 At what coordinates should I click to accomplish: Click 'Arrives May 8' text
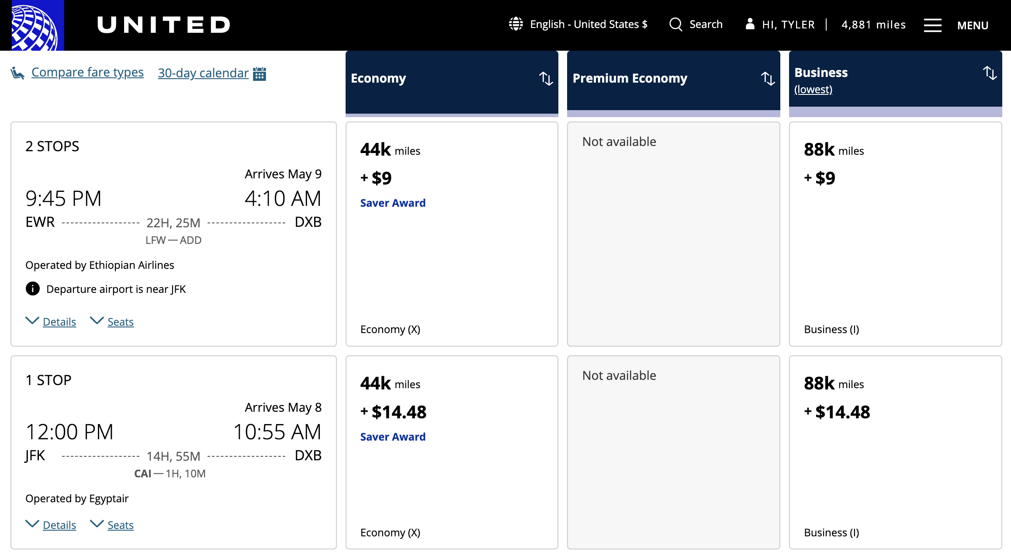tap(283, 407)
